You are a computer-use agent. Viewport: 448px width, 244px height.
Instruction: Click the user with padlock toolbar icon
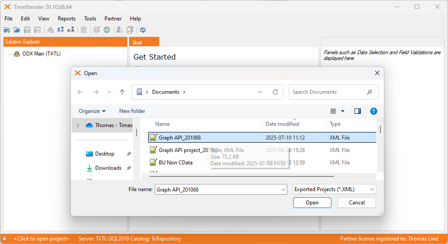click(120, 30)
